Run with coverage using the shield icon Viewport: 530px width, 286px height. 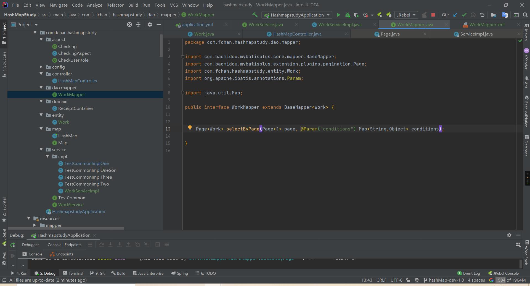[356, 15]
